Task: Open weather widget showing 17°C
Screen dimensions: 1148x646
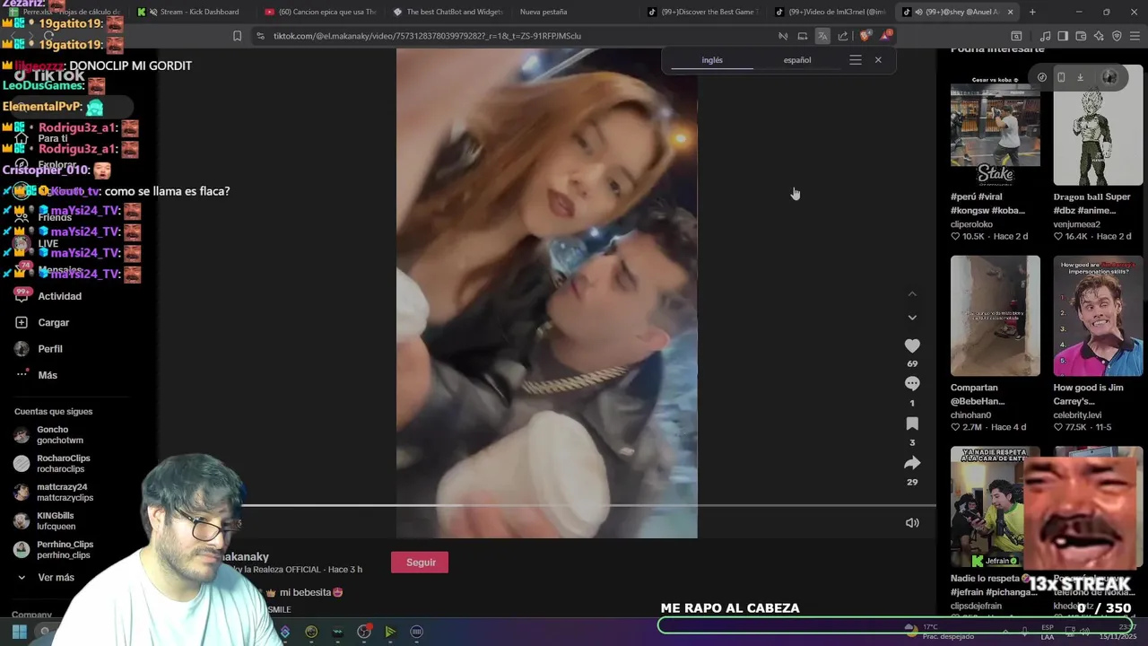Action: (940, 632)
